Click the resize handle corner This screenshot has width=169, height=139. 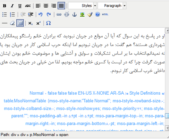pyautogui.click(x=168, y=137)
